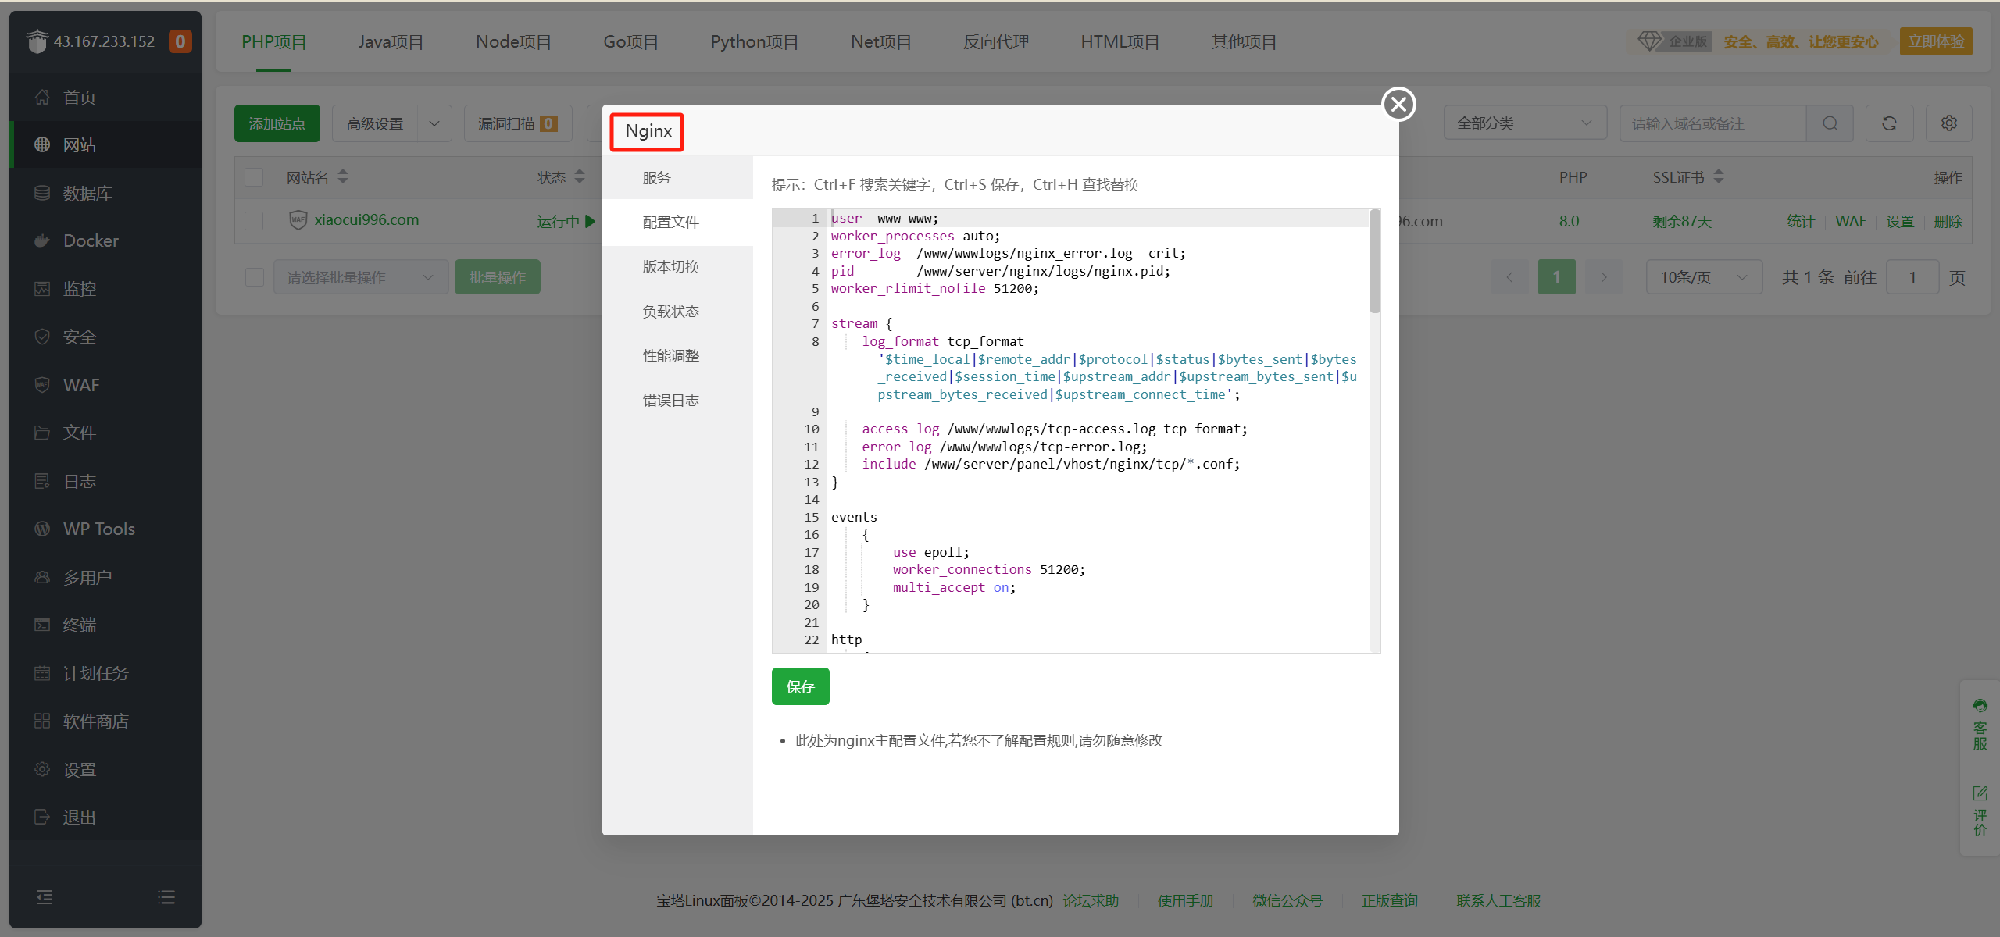Check the checkbox beside the batch operation selector
2000x937 pixels.
point(254,276)
